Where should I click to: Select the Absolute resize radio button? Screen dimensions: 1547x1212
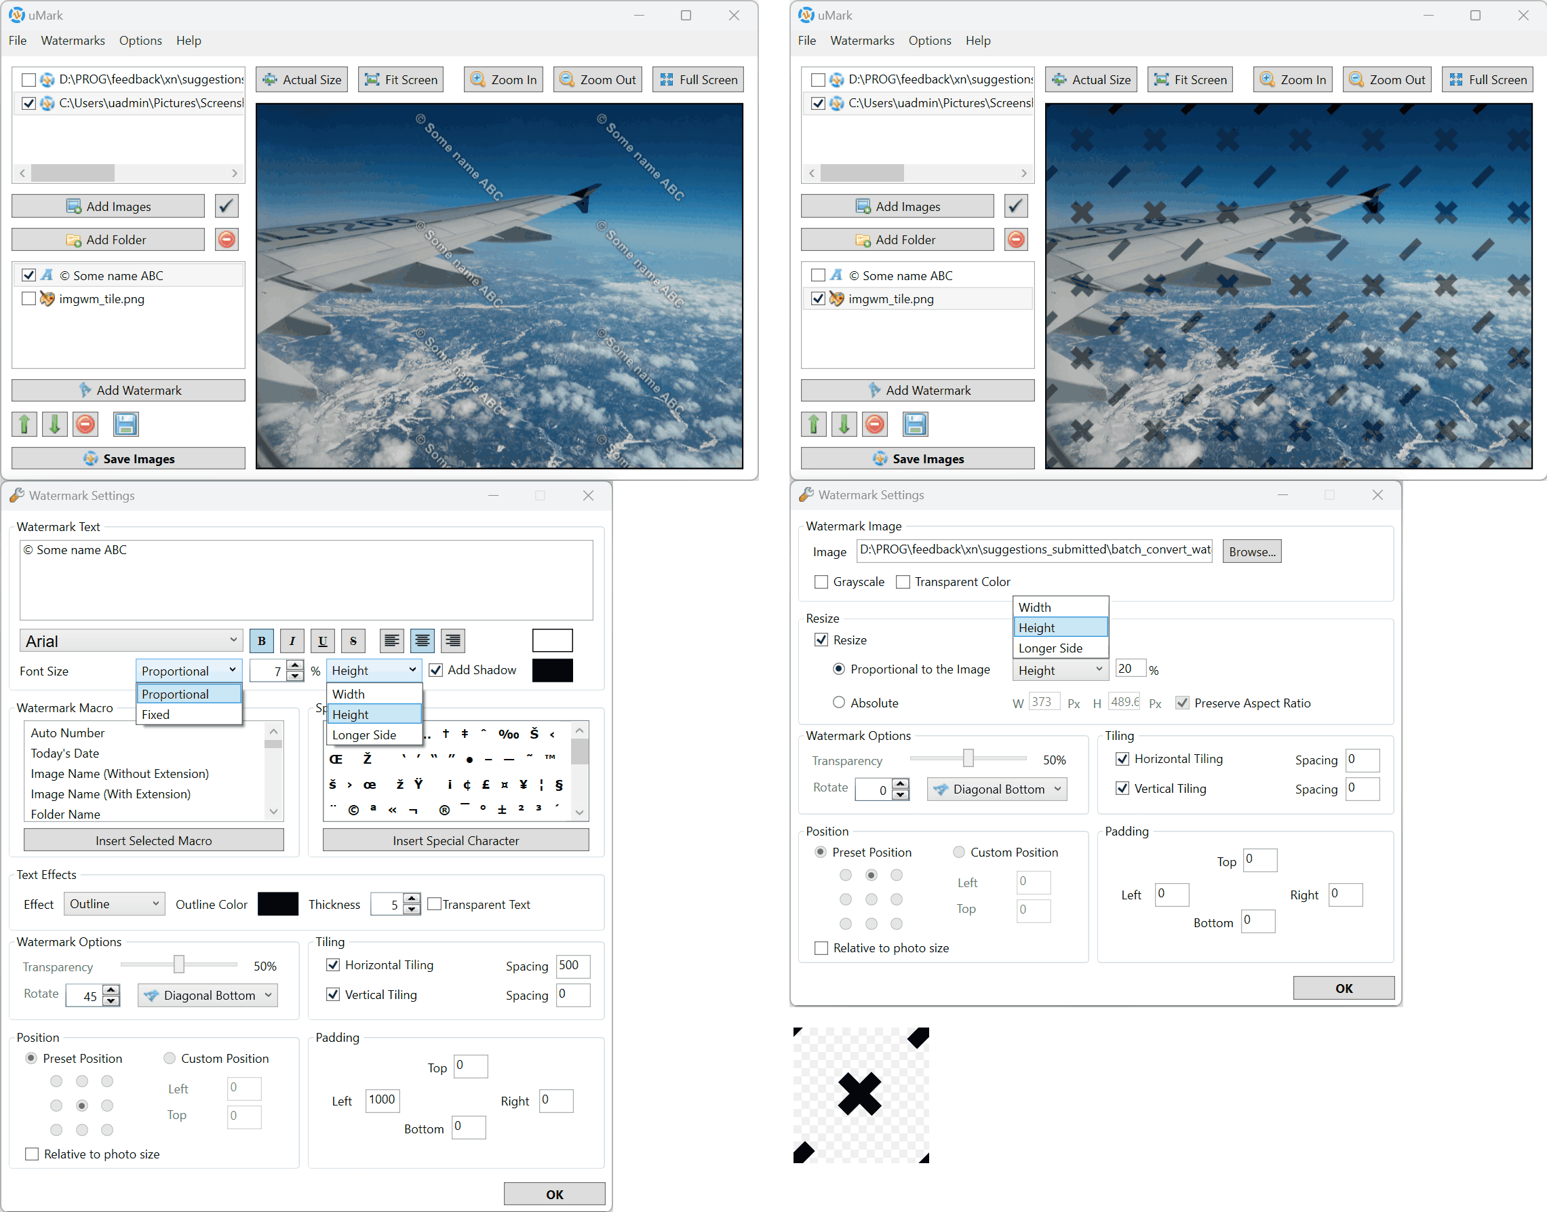coord(839,703)
